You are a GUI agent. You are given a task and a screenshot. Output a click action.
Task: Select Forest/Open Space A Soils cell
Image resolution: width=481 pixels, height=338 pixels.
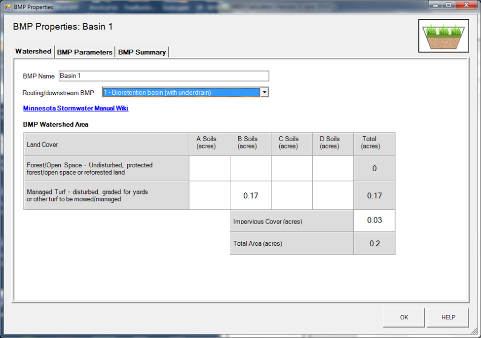point(209,169)
